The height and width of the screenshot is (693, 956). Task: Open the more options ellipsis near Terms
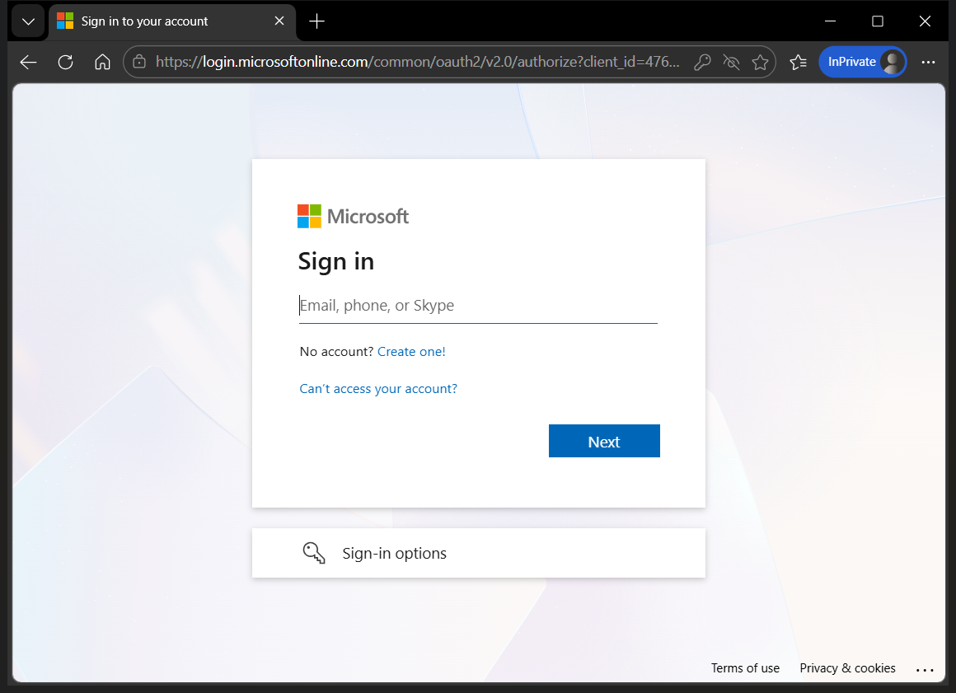pyautogui.click(x=925, y=668)
